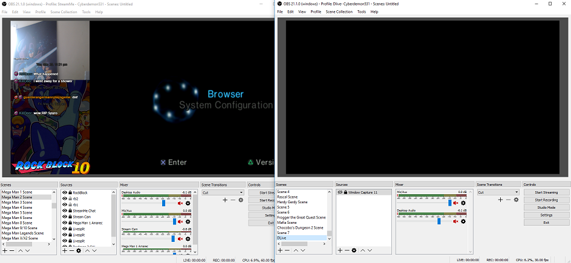
Task: Open transition properties gear in DLive window
Action: coord(516,200)
